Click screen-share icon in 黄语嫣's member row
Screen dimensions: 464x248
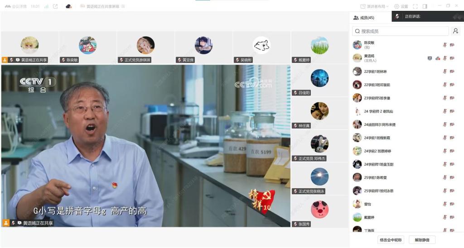click(430, 58)
